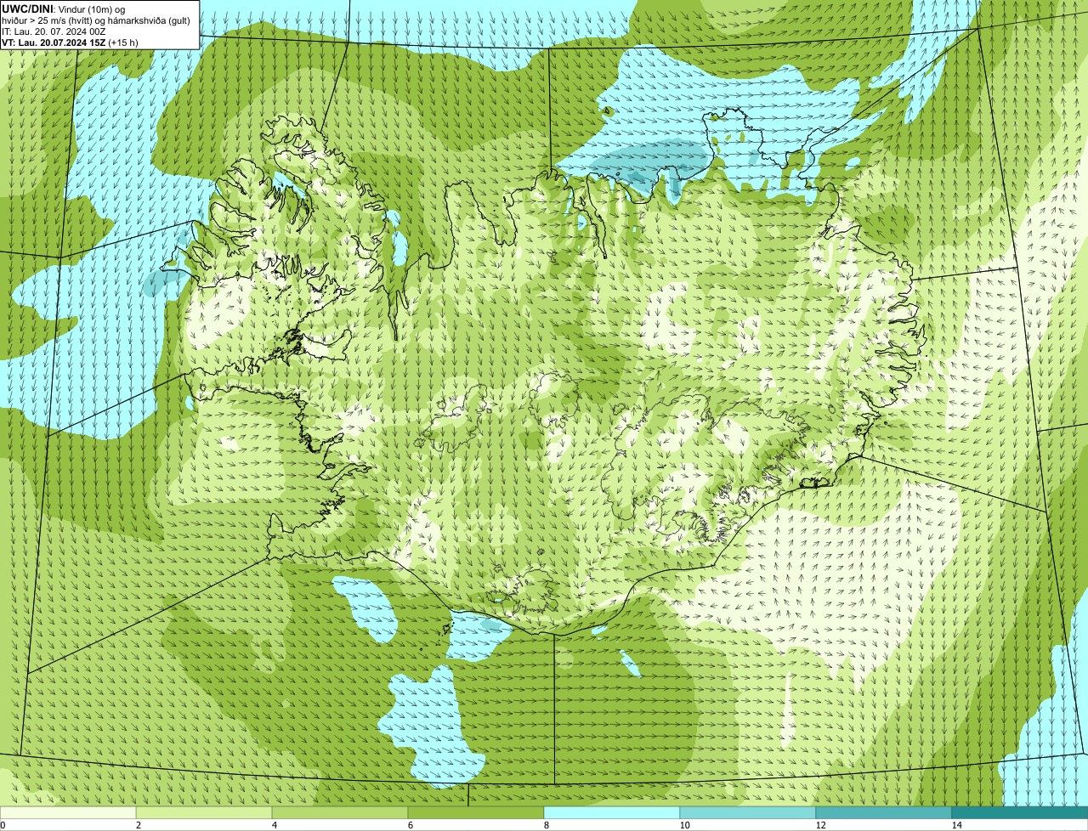Click the 4–6 m/s green legend swatch

click(340, 812)
